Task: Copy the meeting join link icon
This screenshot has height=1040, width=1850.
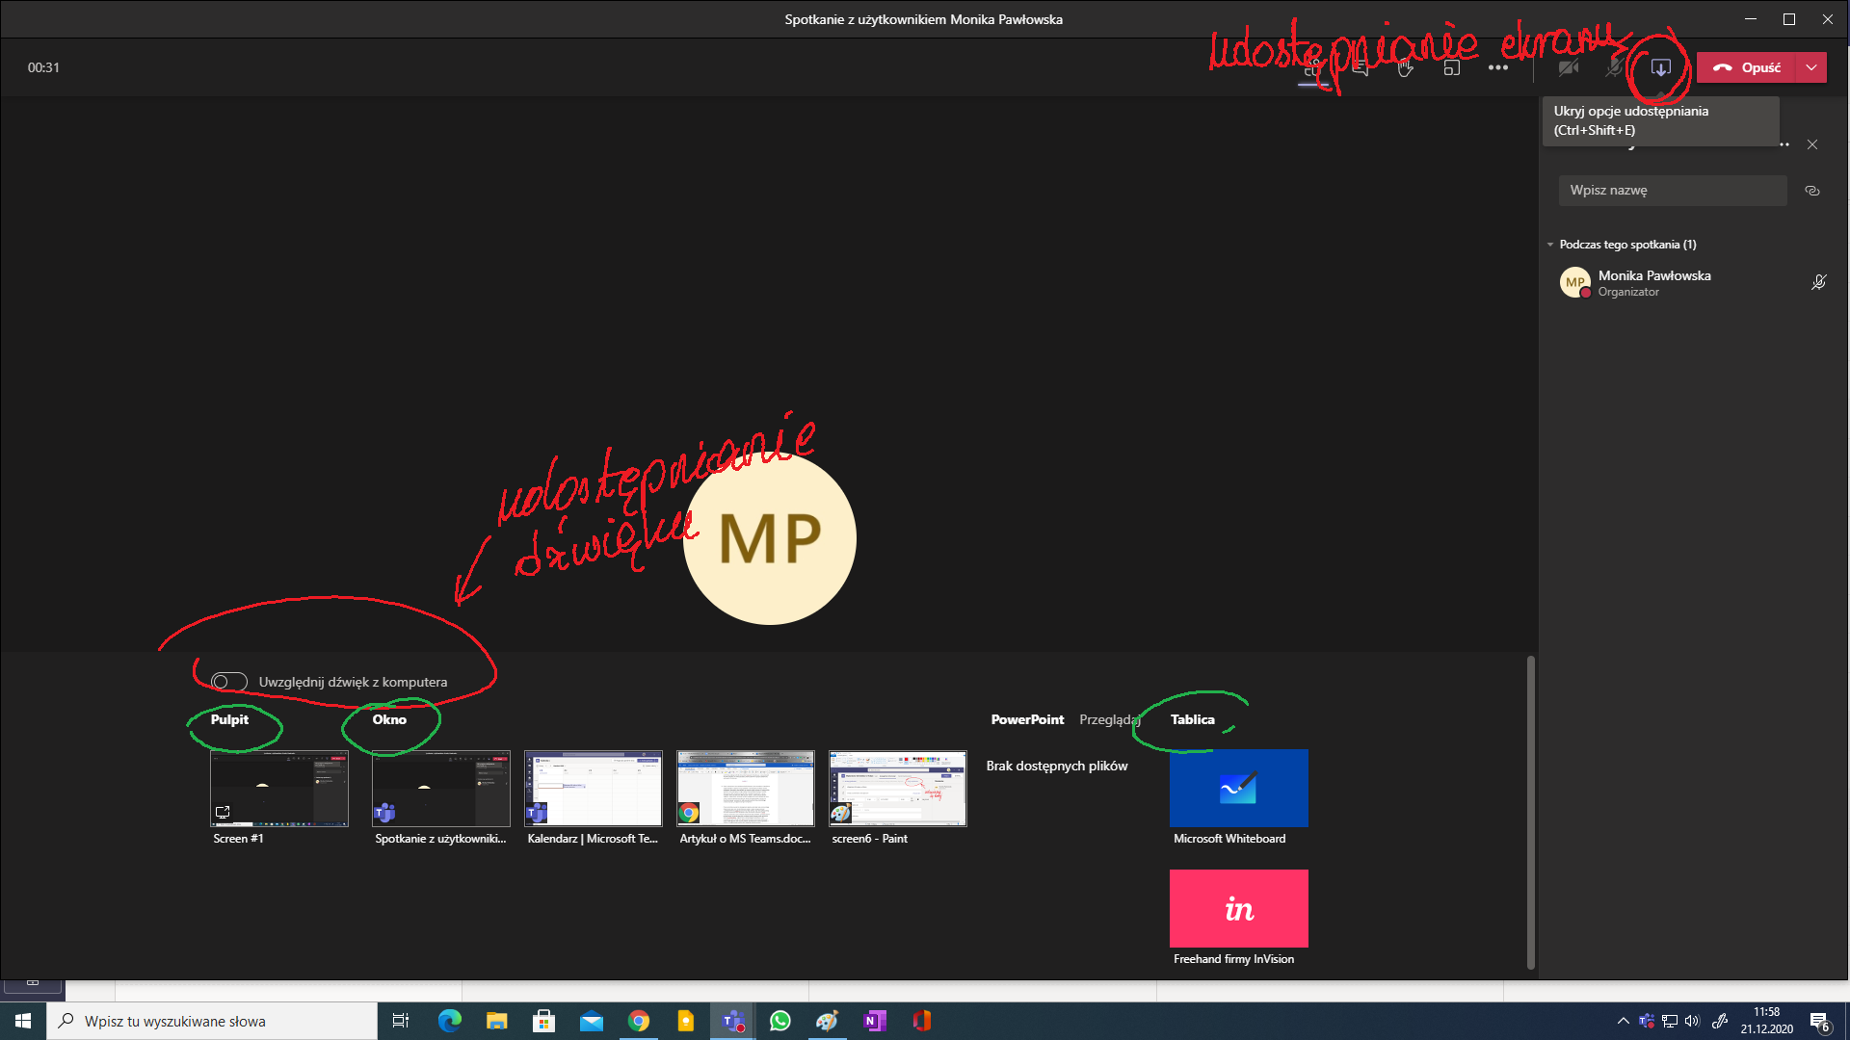Action: 1812,191
